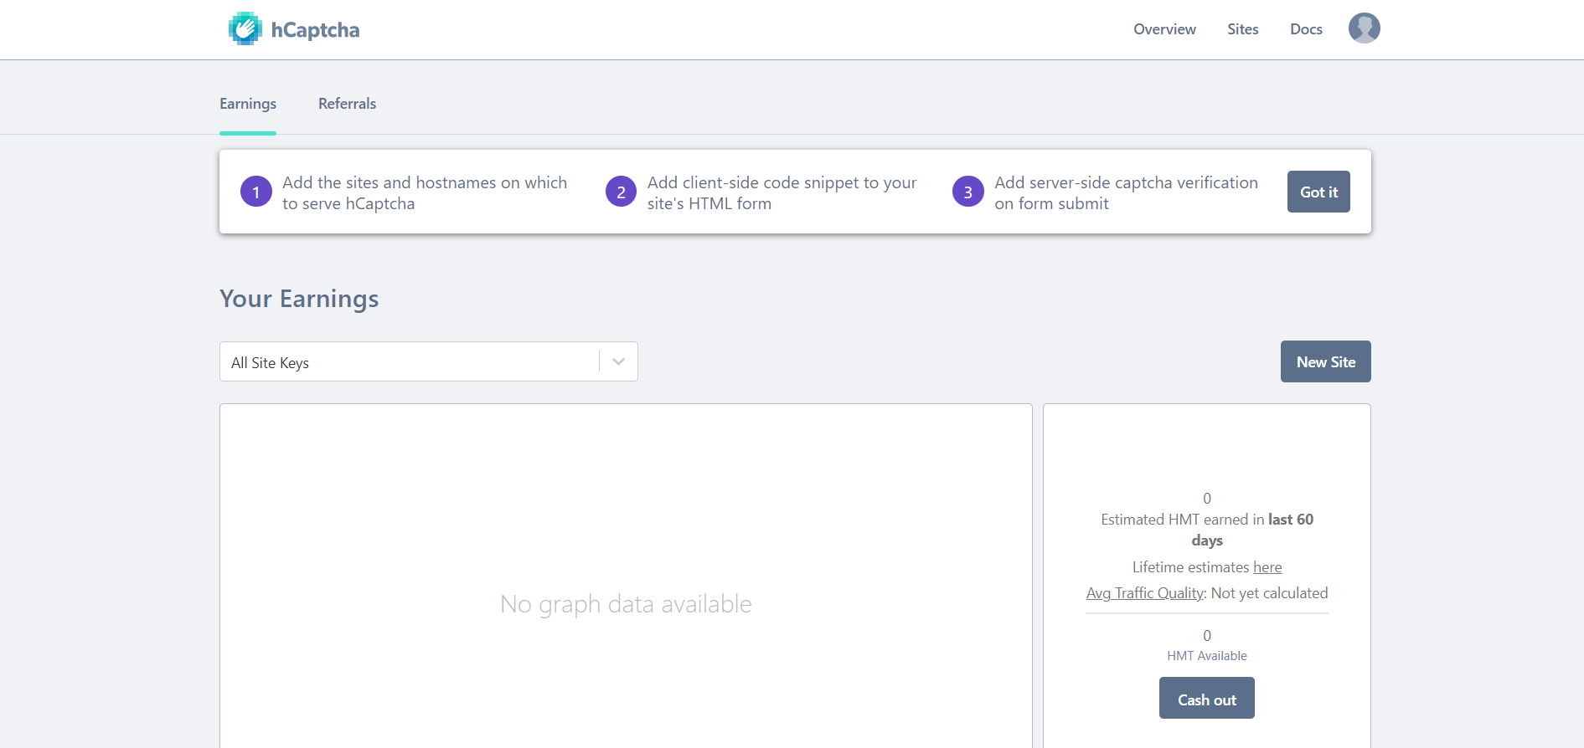Open Docs in the top navigation
The image size is (1584, 748).
(x=1306, y=29)
